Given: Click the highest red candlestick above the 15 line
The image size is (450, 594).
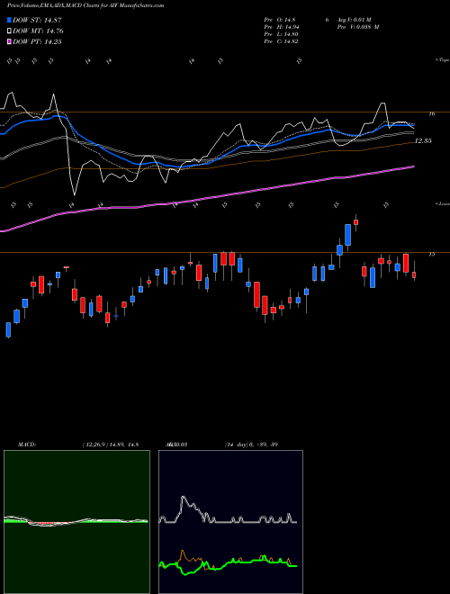Looking at the screenshot, I should (355, 221).
